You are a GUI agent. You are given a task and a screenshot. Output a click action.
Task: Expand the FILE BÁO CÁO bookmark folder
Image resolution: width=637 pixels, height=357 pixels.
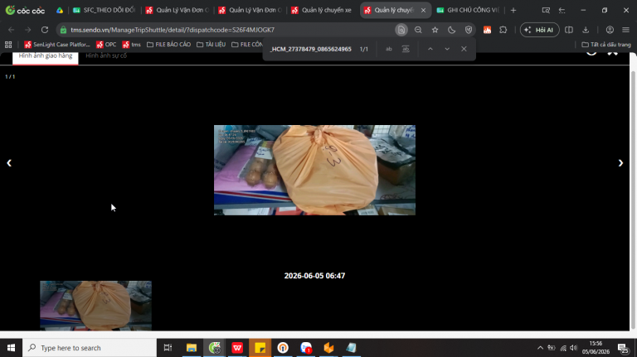click(x=168, y=45)
